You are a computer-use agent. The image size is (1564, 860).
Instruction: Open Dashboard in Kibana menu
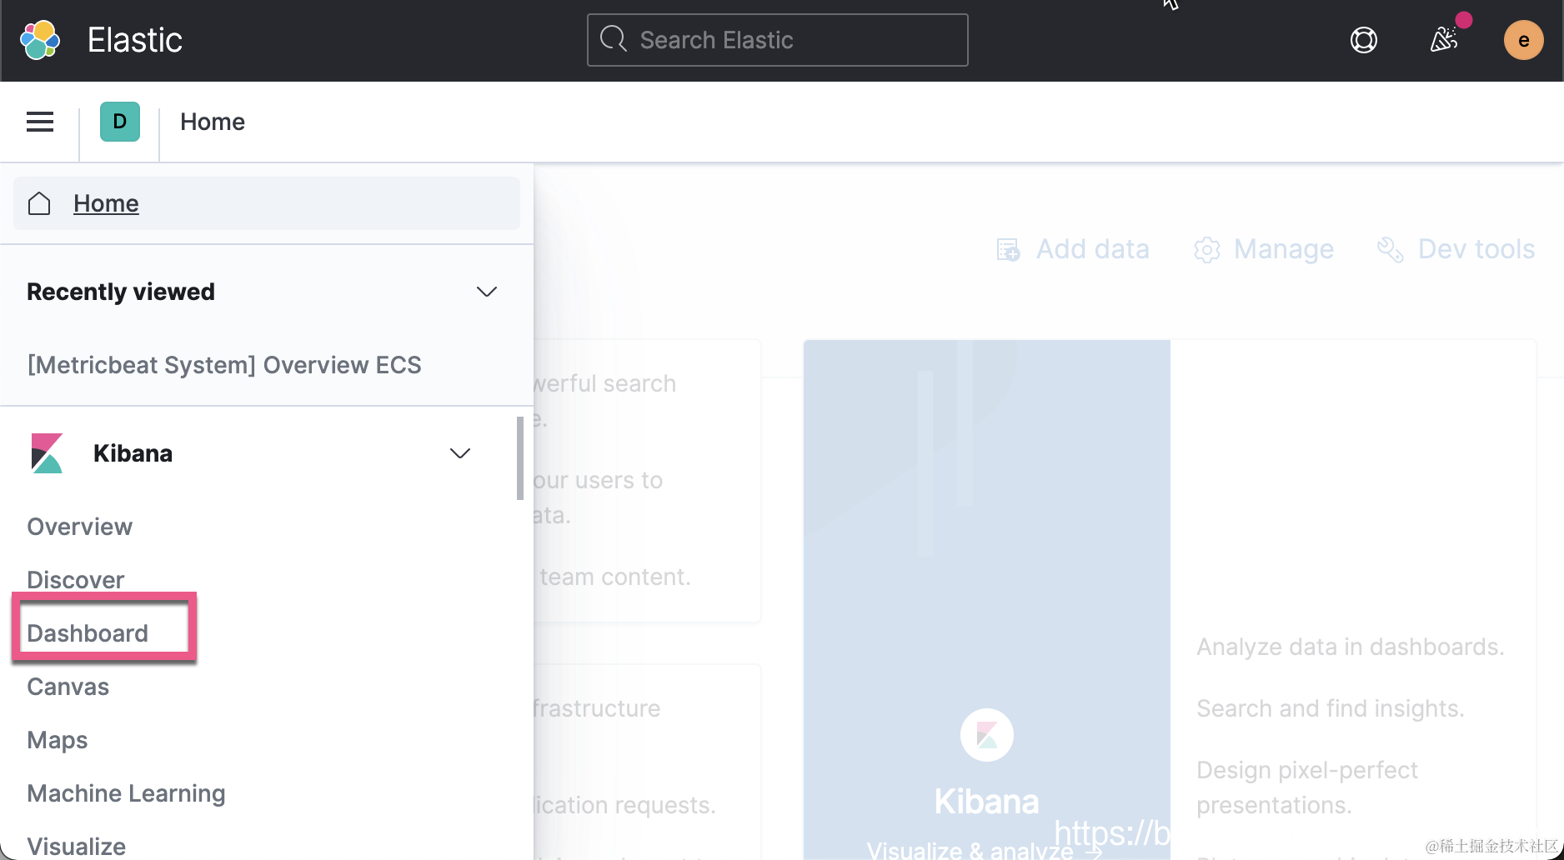tap(88, 633)
